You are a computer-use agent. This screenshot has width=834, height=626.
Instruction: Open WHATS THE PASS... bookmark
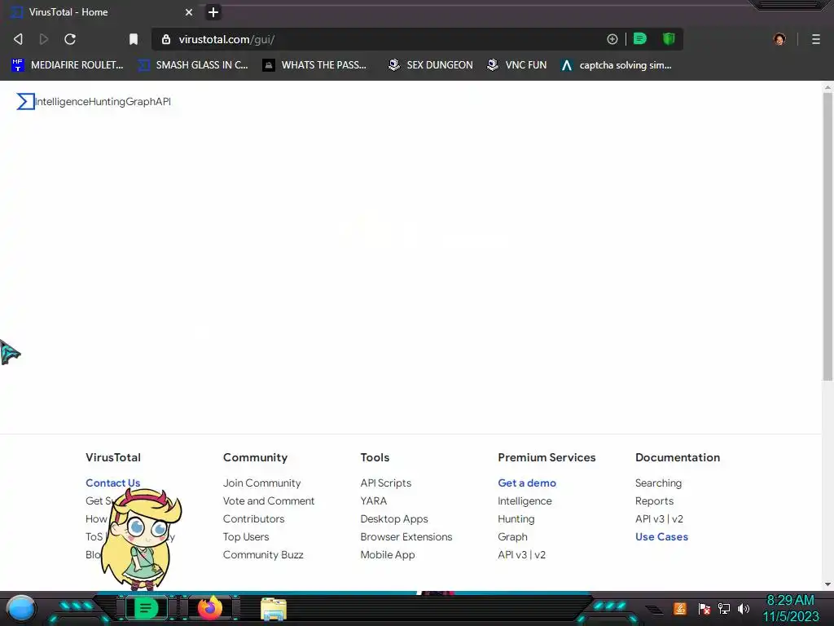click(x=314, y=65)
